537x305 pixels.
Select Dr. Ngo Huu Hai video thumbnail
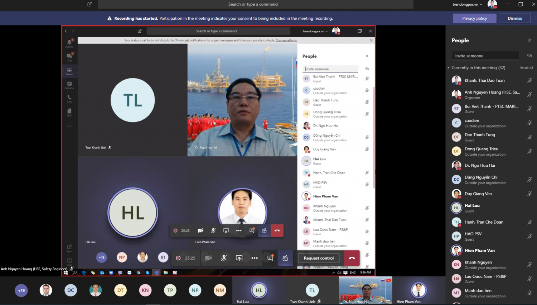pos(366,290)
